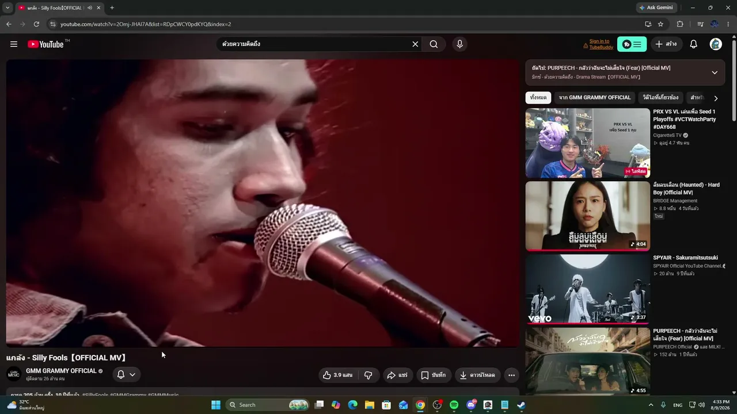Open the YouTube guide hamburger menu
Viewport: 737px width, 414px height.
(14, 44)
